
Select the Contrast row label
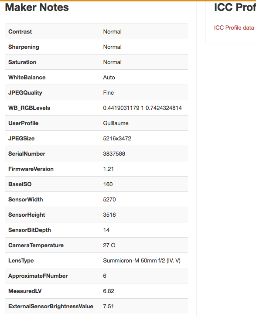click(x=20, y=32)
